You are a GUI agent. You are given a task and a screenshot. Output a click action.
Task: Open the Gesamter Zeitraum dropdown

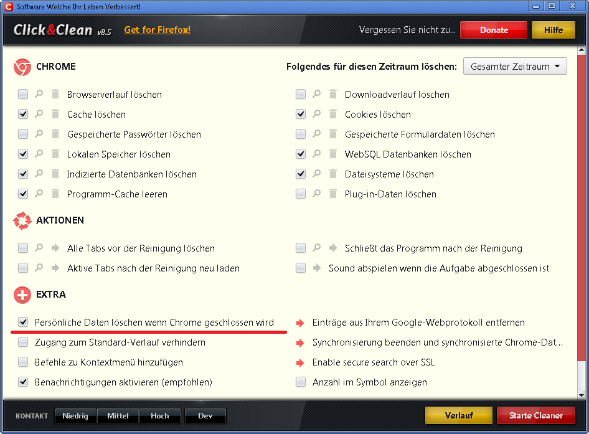coord(515,67)
